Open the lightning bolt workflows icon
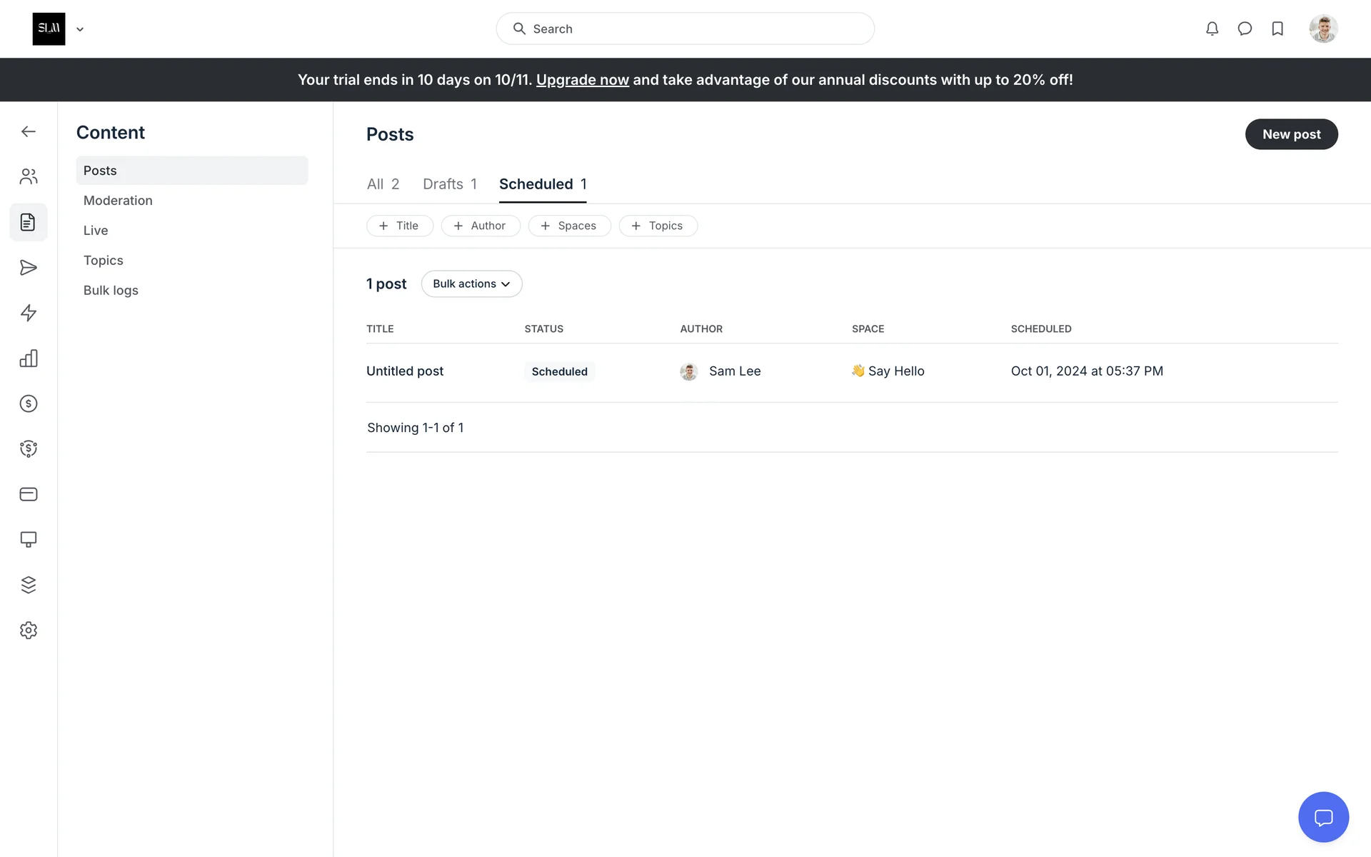Image resolution: width=1371 pixels, height=857 pixels. [x=29, y=313]
